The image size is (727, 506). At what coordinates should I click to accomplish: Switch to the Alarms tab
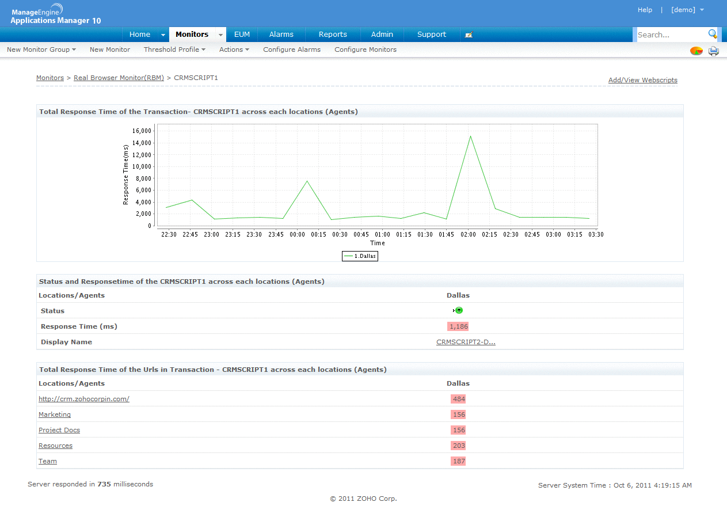coord(281,35)
